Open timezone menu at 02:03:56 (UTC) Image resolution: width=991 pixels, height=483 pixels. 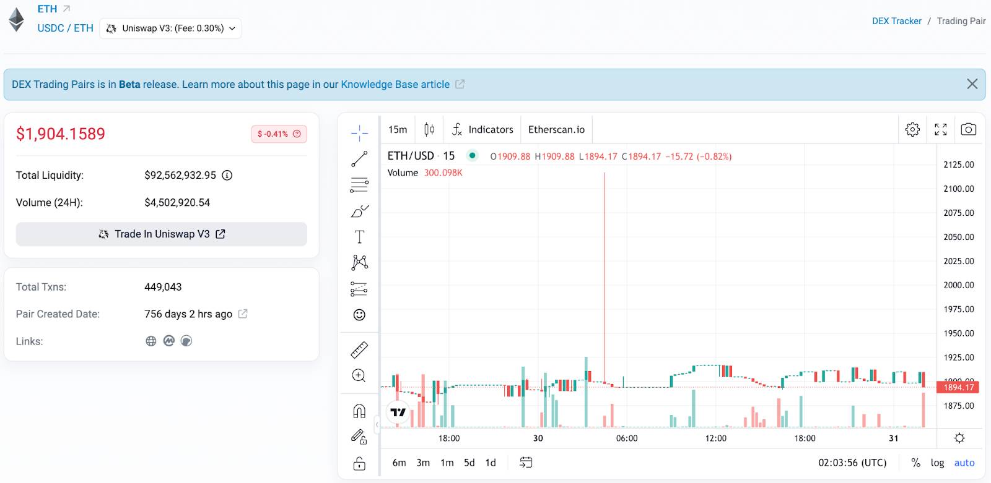click(x=852, y=463)
